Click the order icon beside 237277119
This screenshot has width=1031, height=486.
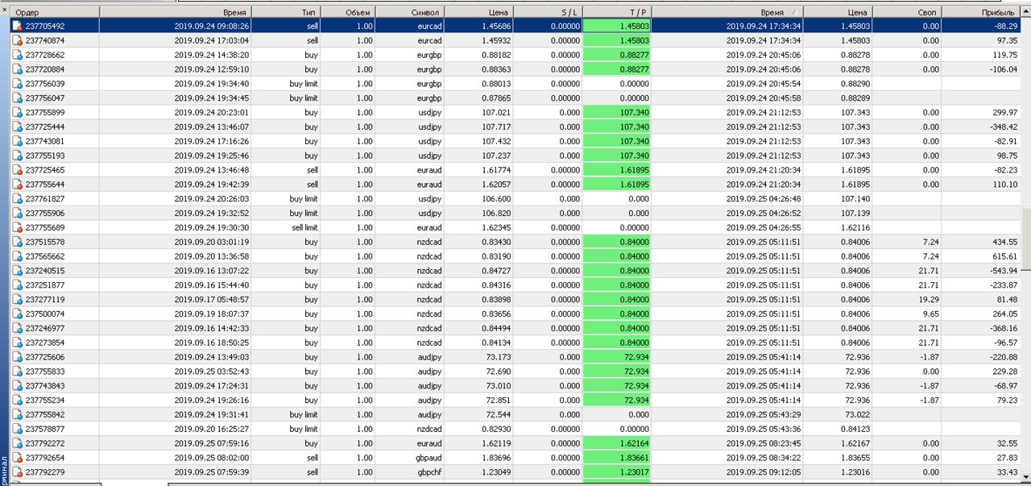pos(17,299)
